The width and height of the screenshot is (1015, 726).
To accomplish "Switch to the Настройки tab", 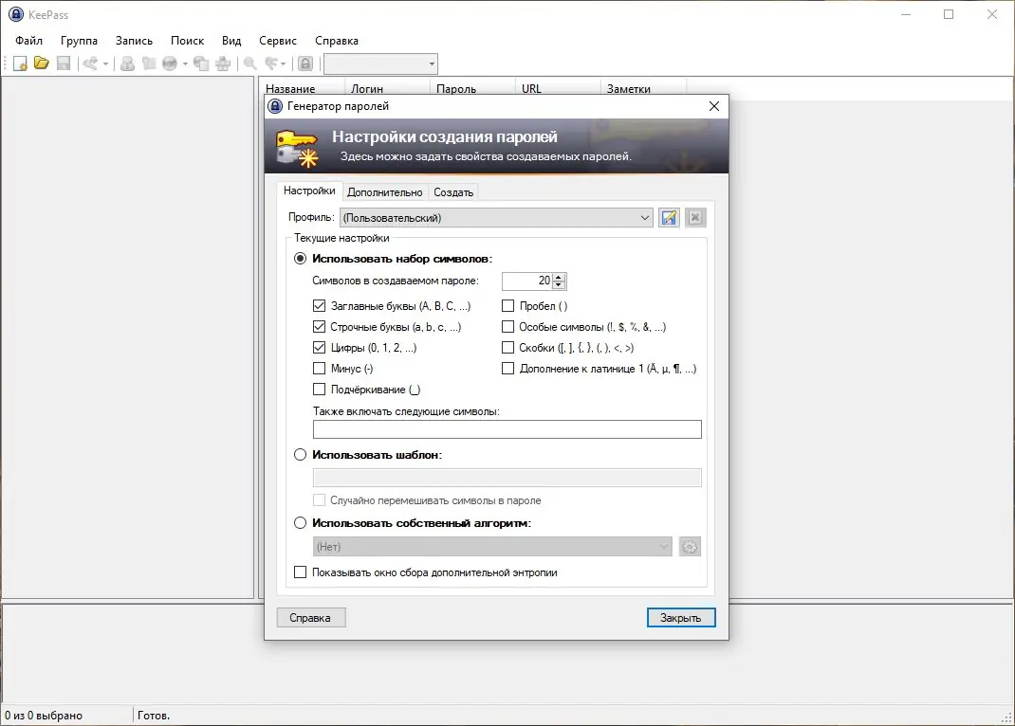I will pyautogui.click(x=309, y=191).
